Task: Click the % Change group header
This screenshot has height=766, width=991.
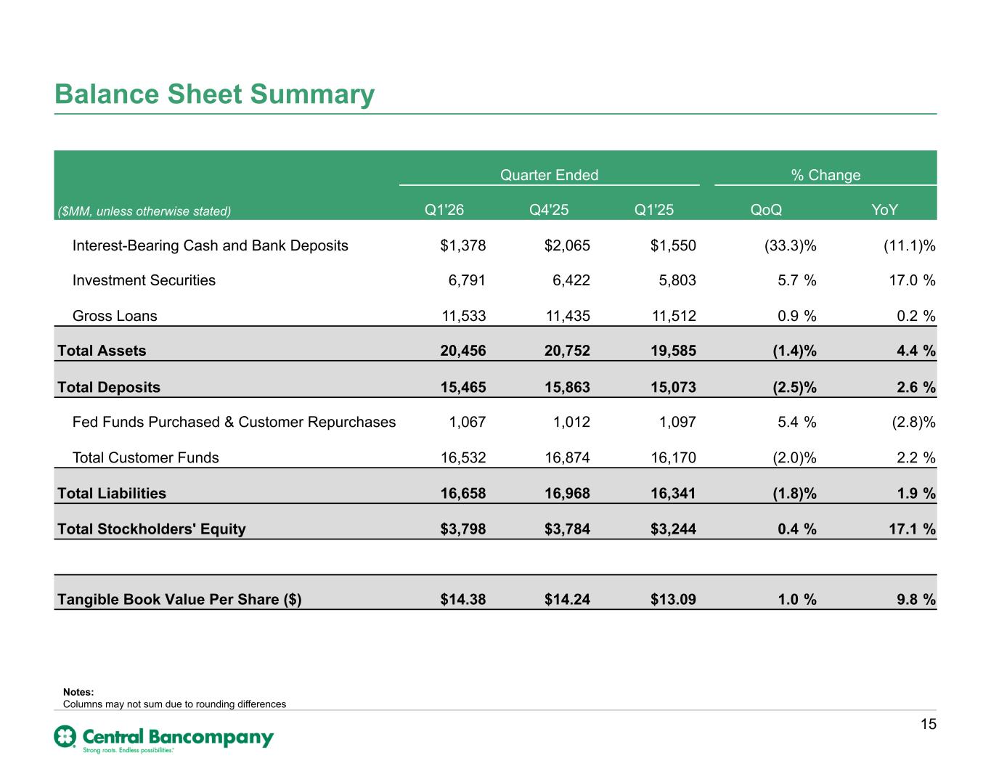Action: pyautogui.click(x=825, y=175)
